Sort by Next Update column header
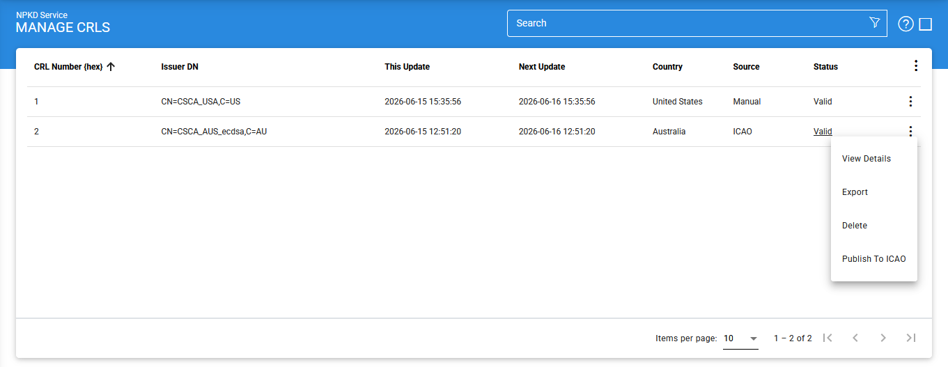The height and width of the screenshot is (367, 948). 542,67
